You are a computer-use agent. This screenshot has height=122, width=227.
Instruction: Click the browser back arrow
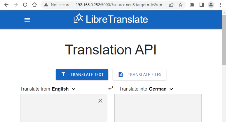click(x=6, y=5)
